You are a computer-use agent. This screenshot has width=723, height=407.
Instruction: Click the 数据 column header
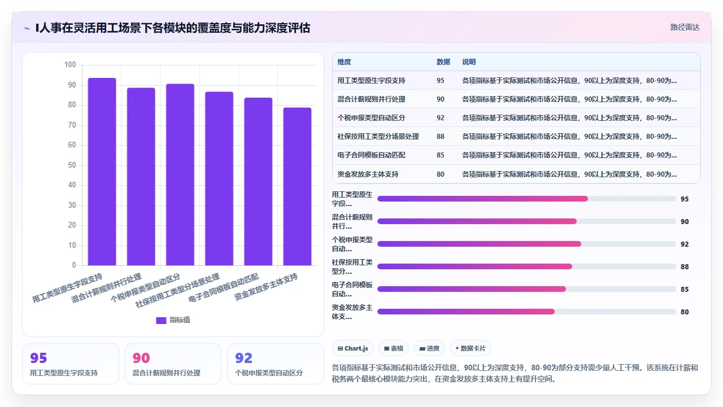[443, 62]
